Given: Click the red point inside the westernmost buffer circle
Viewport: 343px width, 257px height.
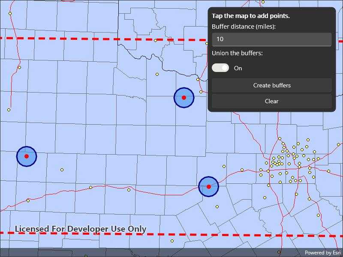Looking at the screenshot, I should point(27,156).
